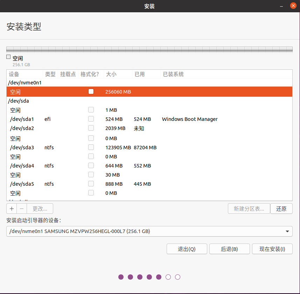Click 现在安装(I) to start installing

pyautogui.click(x=272, y=249)
